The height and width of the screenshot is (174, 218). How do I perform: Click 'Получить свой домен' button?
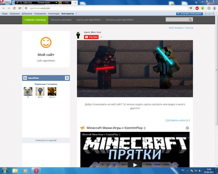190,14
